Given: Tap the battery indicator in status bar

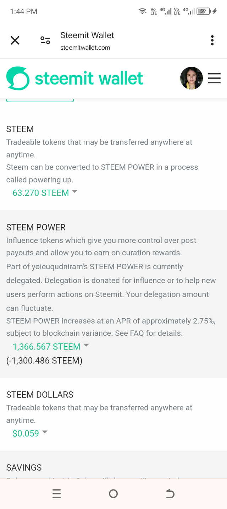Looking at the screenshot, I should point(204,11).
